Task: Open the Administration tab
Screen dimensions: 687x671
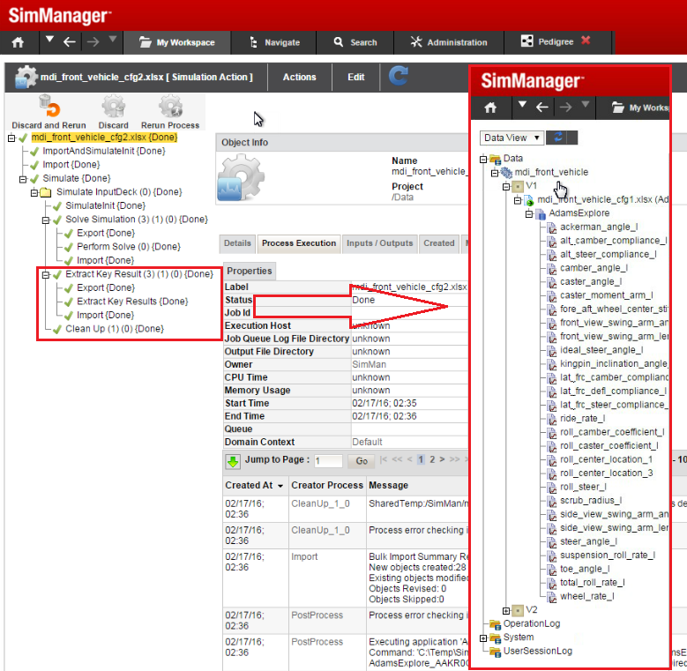Action: pyautogui.click(x=449, y=42)
